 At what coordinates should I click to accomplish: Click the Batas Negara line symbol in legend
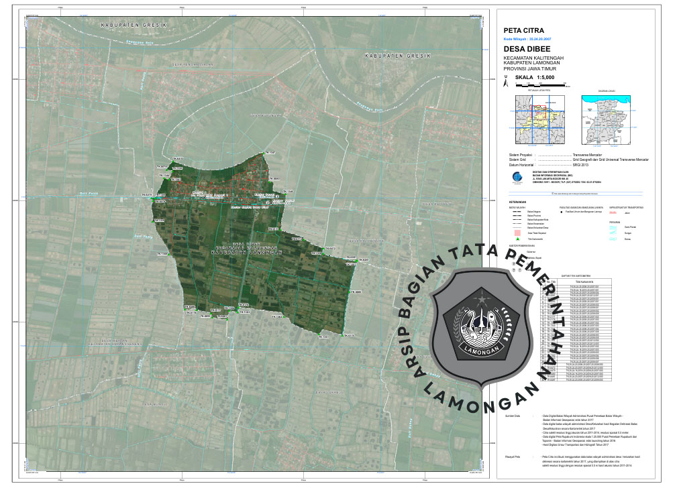point(518,213)
